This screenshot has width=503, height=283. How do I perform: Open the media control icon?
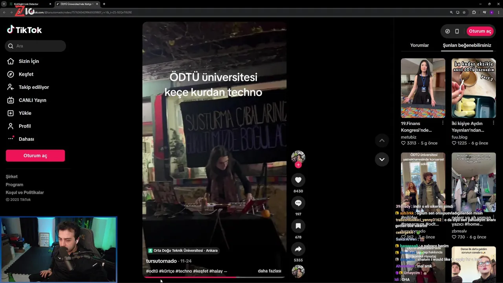click(x=485, y=12)
